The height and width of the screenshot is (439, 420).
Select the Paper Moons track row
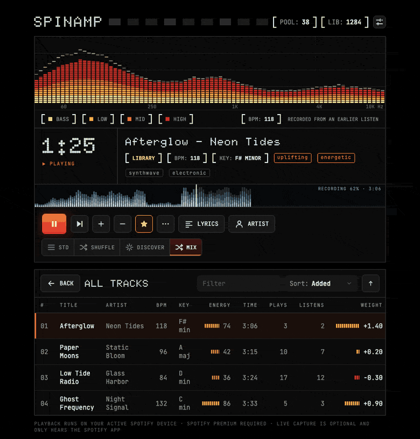(x=210, y=352)
